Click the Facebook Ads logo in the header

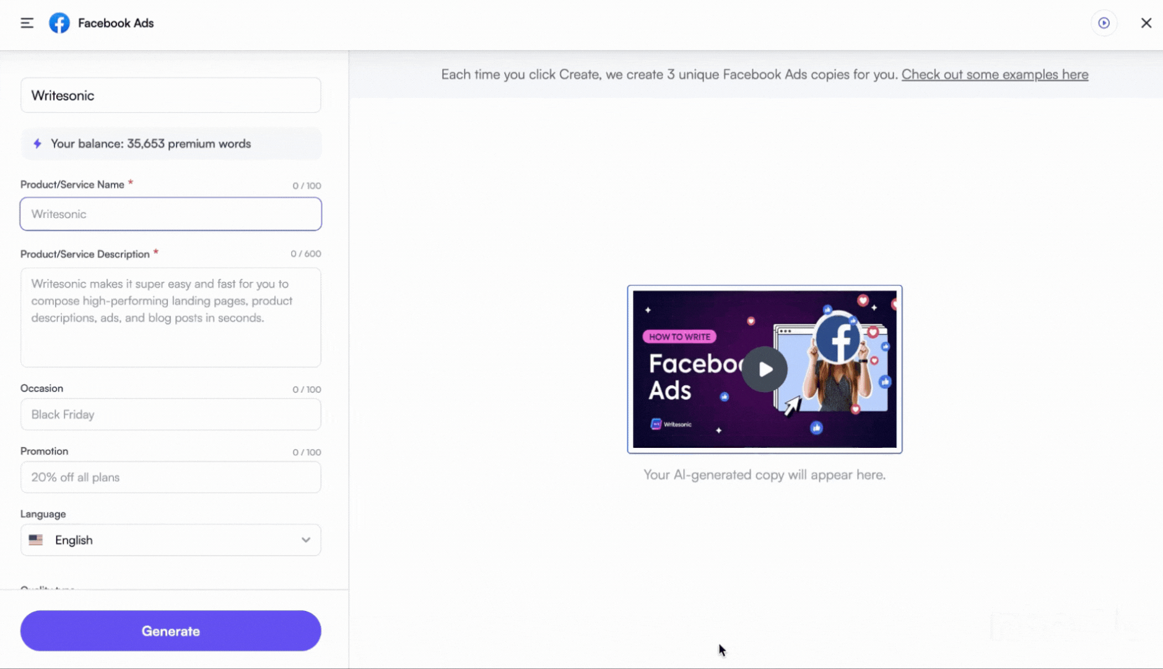pyautogui.click(x=59, y=22)
